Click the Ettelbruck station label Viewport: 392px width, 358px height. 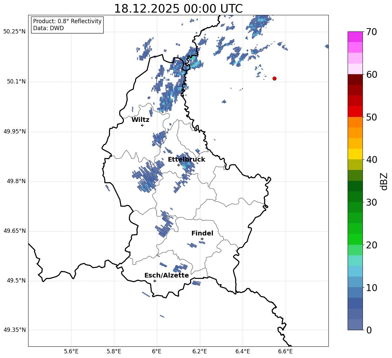(186, 160)
